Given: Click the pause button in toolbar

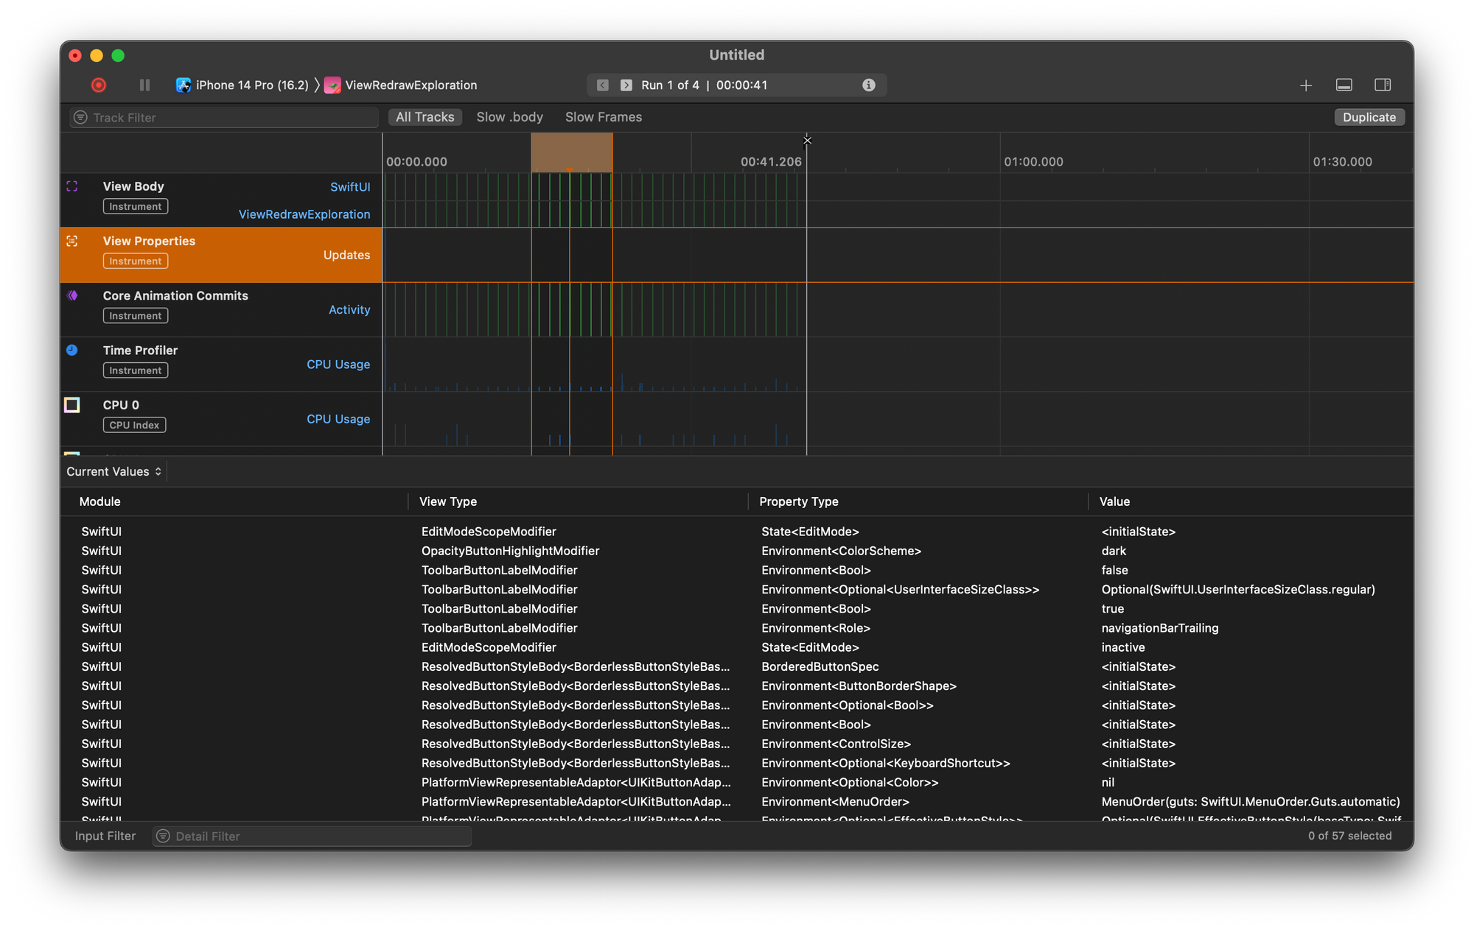Looking at the screenshot, I should 144,85.
